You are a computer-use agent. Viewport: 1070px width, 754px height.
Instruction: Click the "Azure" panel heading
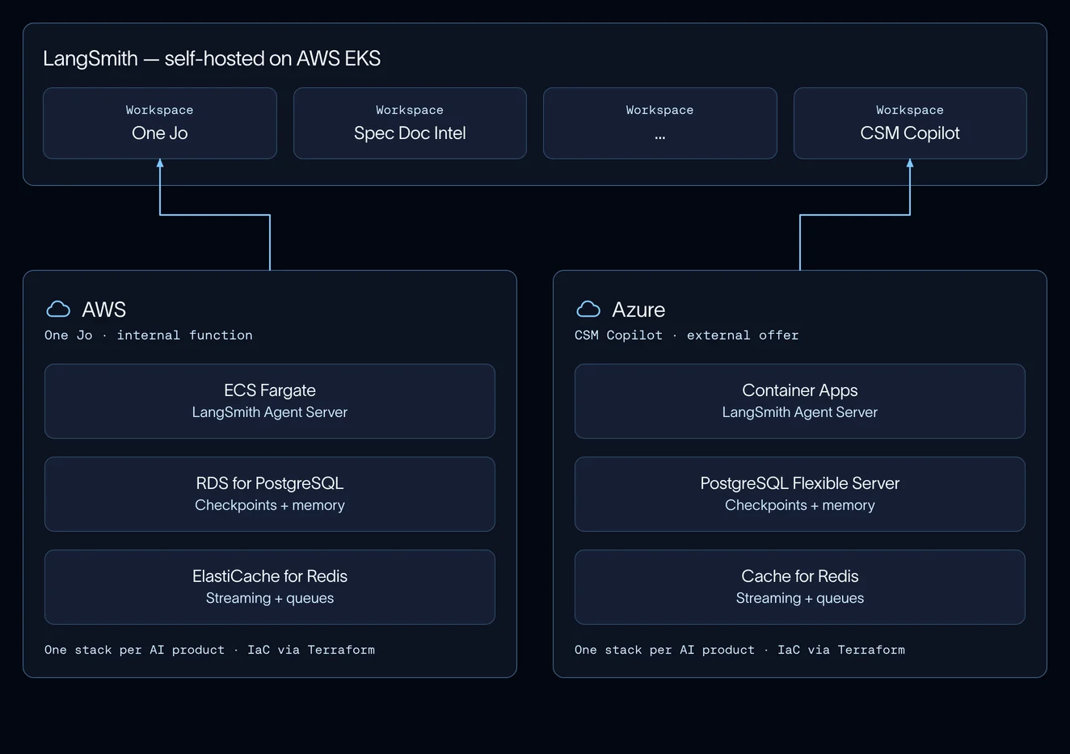pos(638,310)
